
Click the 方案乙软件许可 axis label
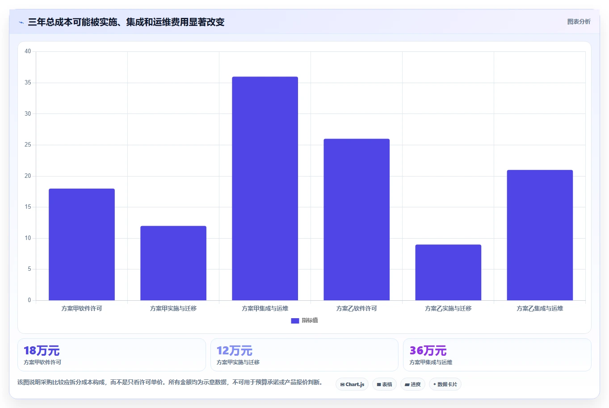(x=357, y=308)
